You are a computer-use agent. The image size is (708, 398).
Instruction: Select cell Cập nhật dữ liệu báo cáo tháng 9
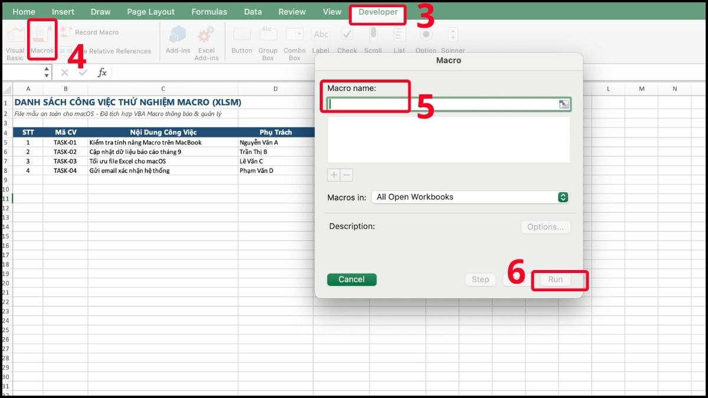click(x=163, y=152)
